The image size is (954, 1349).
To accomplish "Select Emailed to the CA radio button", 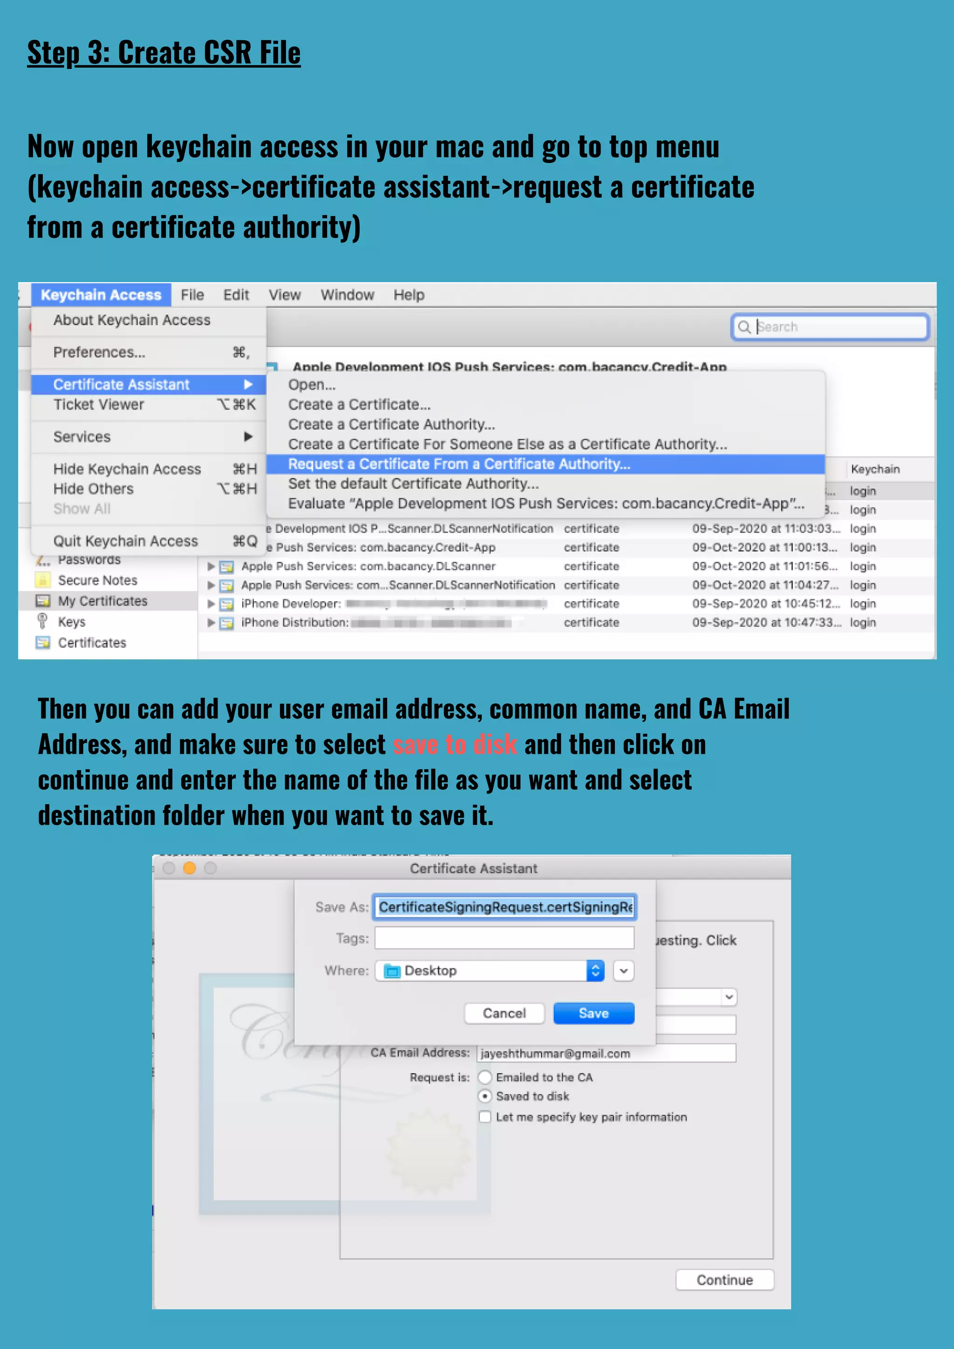I will point(485,1078).
